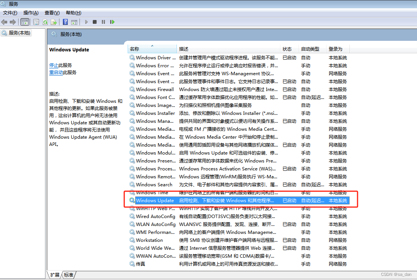Select the Windows Proces... service
The width and height of the screenshot is (417, 280).
[239, 169]
